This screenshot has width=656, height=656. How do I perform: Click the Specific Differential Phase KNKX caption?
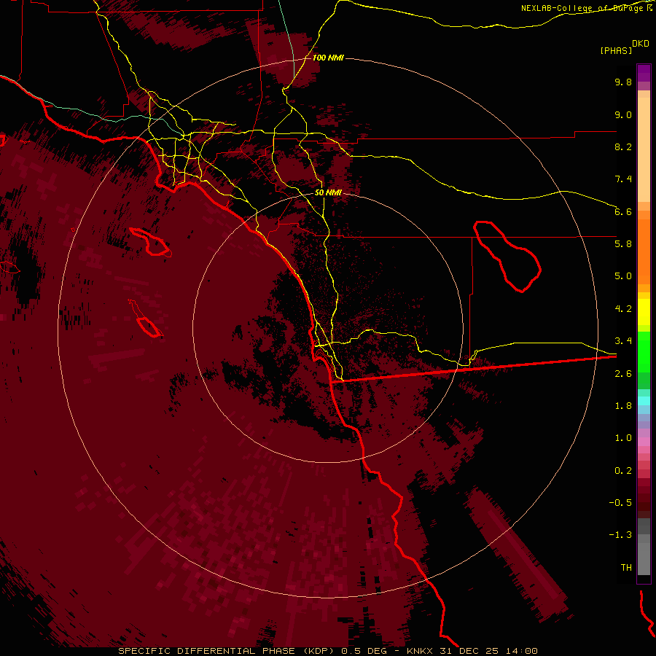328,651
